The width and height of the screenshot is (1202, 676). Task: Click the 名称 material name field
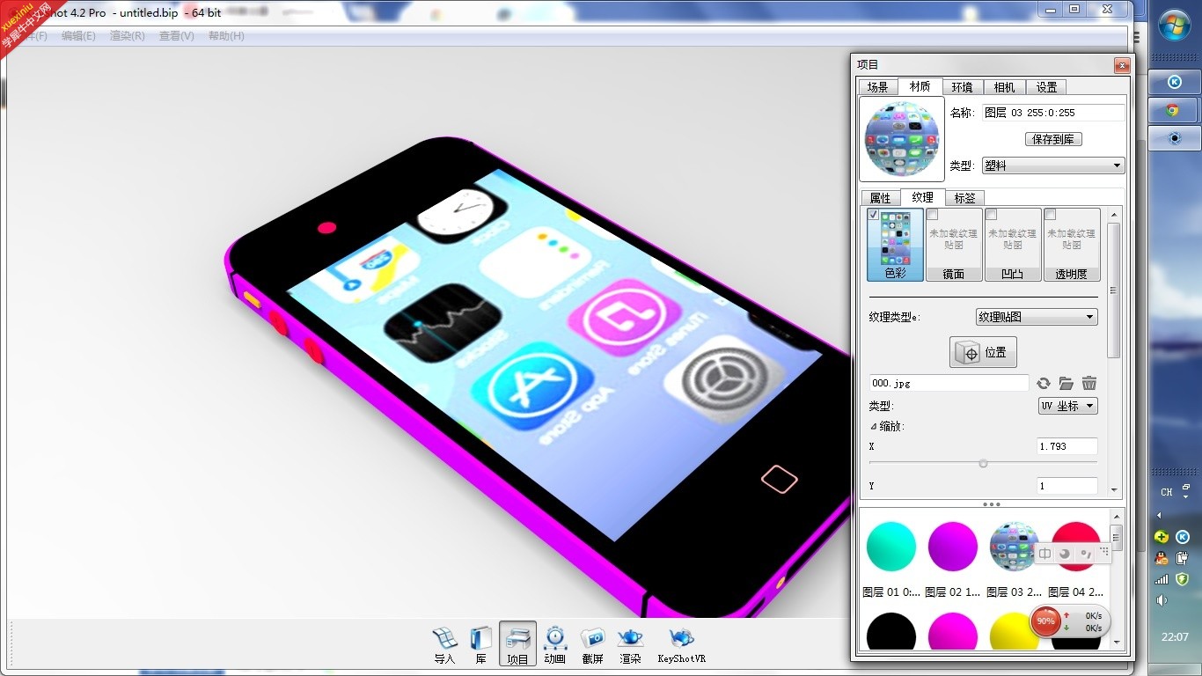pos(1053,113)
